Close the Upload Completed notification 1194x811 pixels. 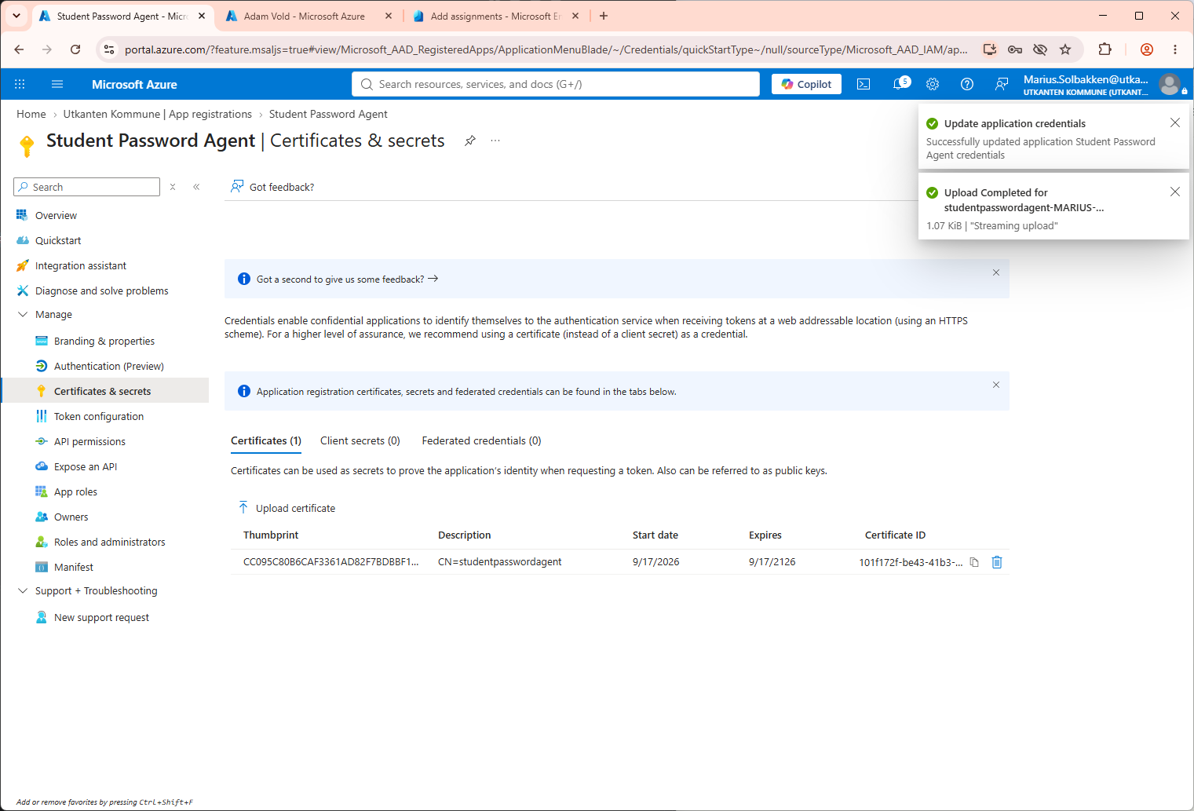tap(1175, 192)
